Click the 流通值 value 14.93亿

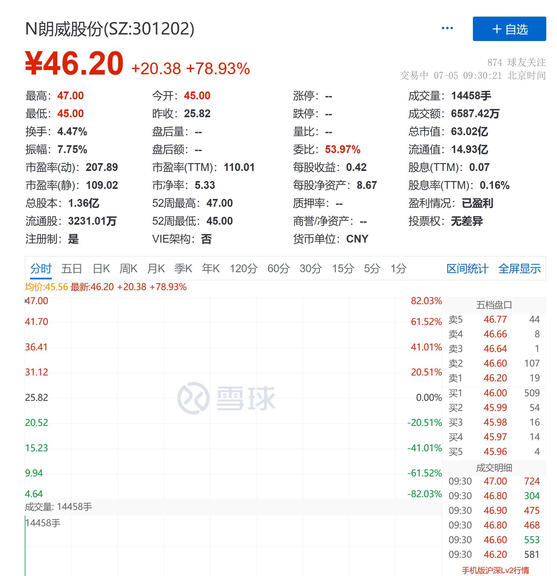(470, 149)
